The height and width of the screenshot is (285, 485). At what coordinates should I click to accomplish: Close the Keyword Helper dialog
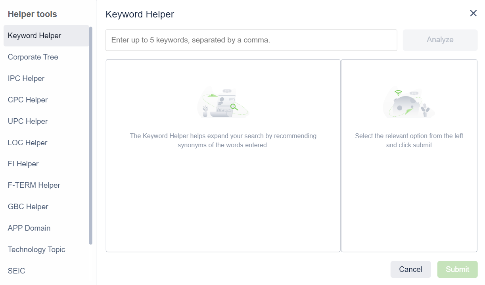[x=473, y=13]
